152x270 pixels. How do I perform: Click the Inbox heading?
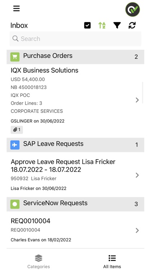[x=19, y=25]
